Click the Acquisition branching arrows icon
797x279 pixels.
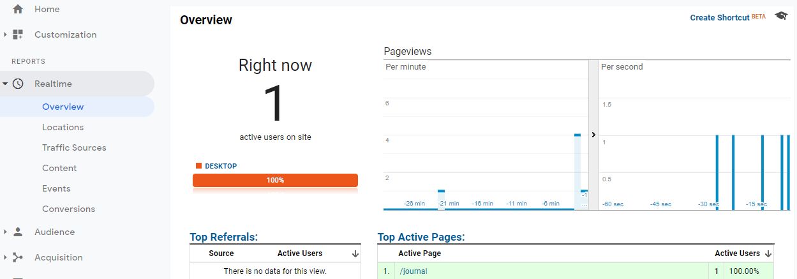tap(18, 257)
